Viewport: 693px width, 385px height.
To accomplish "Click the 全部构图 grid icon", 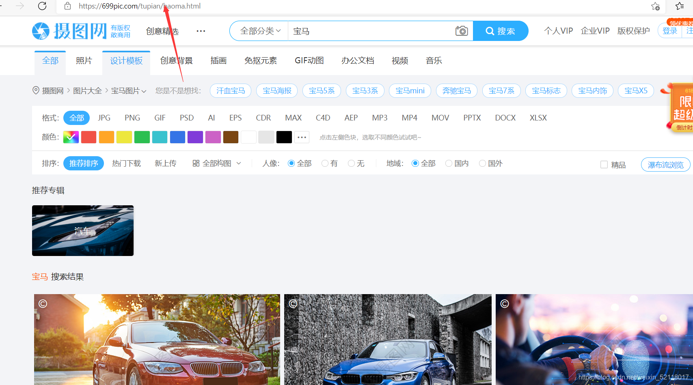I will pos(196,163).
